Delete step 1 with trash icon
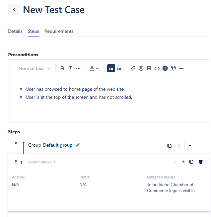Image resolution: width=211 pixels, height=217 pixels. 201,162
